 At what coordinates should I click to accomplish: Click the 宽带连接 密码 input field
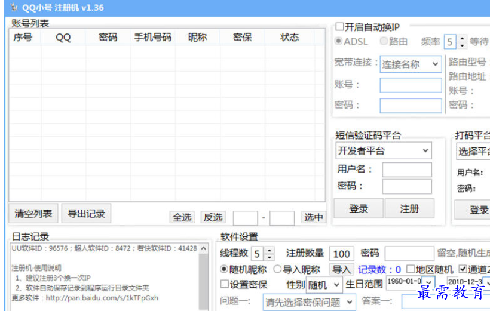click(x=411, y=106)
